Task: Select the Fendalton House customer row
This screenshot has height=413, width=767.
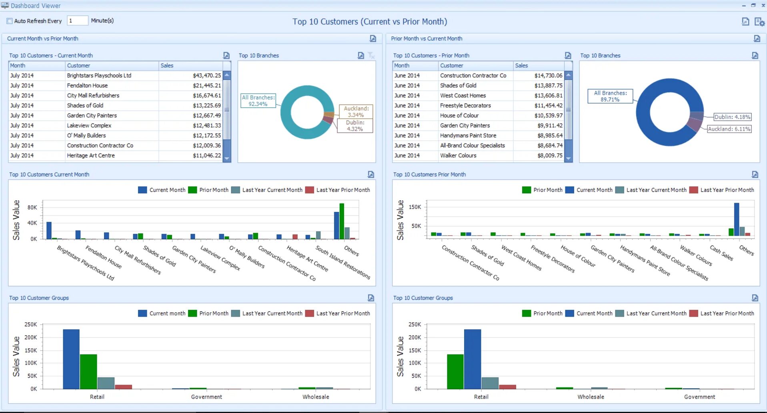Action: point(116,86)
